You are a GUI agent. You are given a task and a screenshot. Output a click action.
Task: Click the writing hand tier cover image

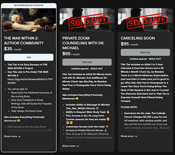[29, 20]
